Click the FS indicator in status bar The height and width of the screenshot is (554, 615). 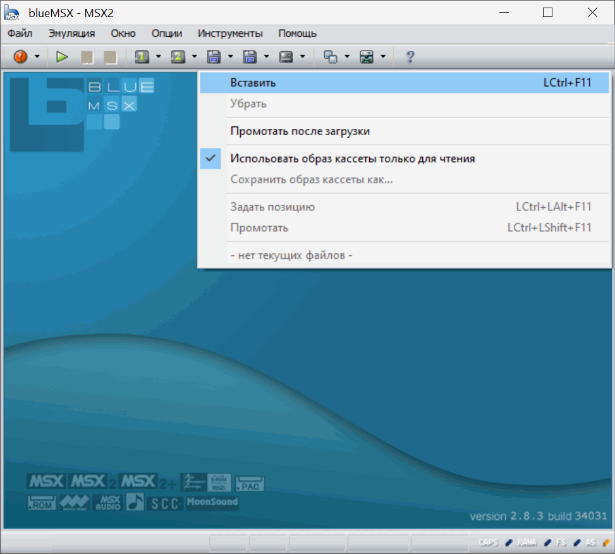tap(561, 543)
